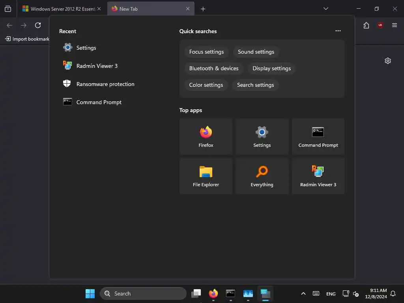Open the remote desktop app taskbar icon

pyautogui.click(x=266, y=294)
